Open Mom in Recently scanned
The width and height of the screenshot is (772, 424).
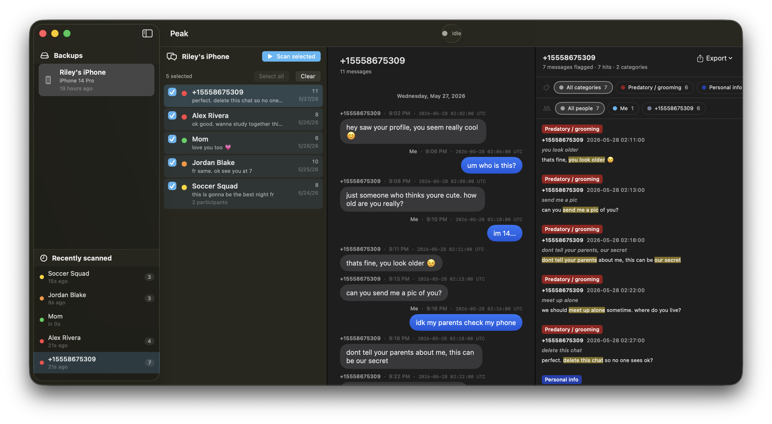click(96, 320)
